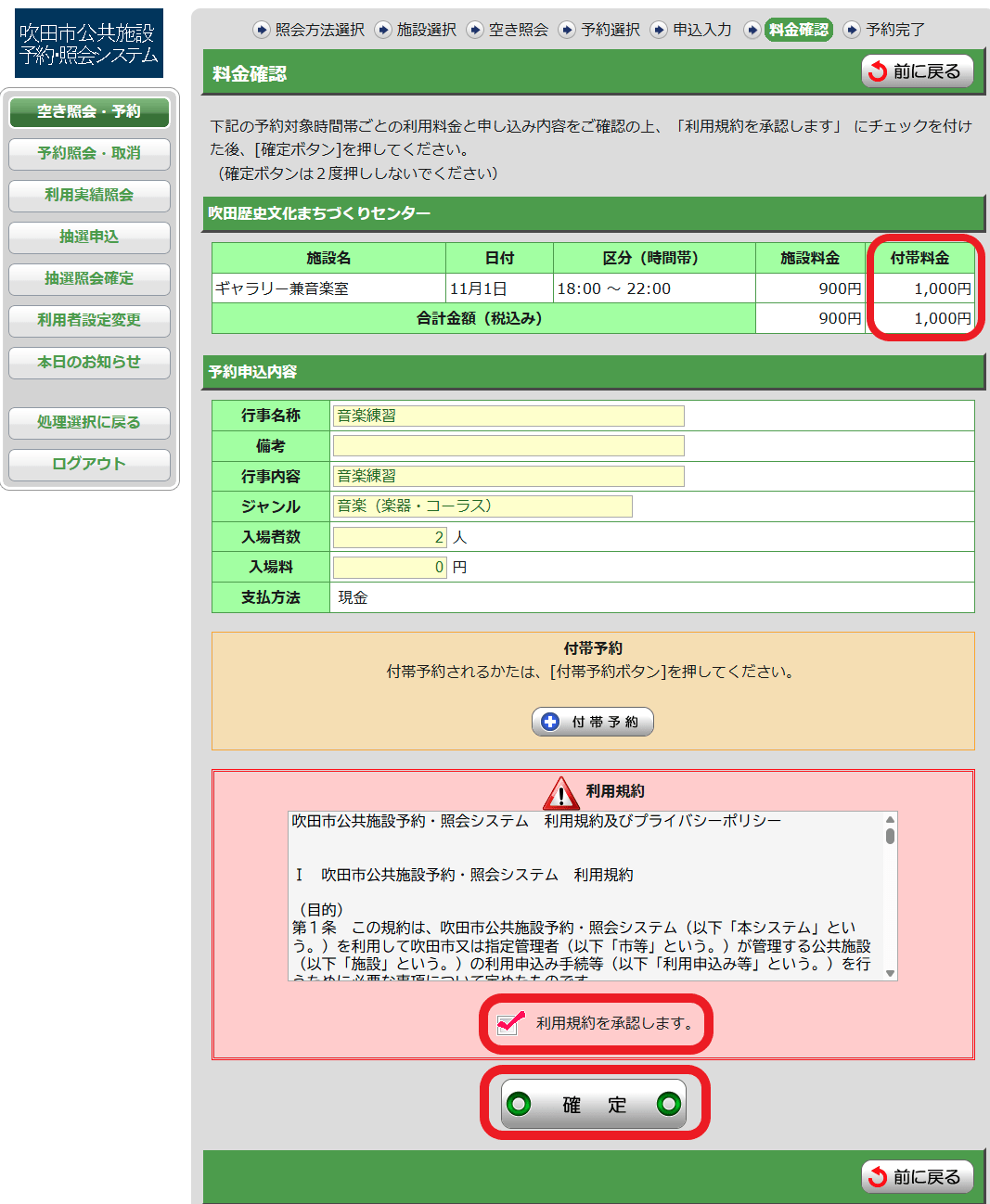990x1204 pixels.
Task: Click the arrow icon before 施設選択 step
Action: point(383,30)
